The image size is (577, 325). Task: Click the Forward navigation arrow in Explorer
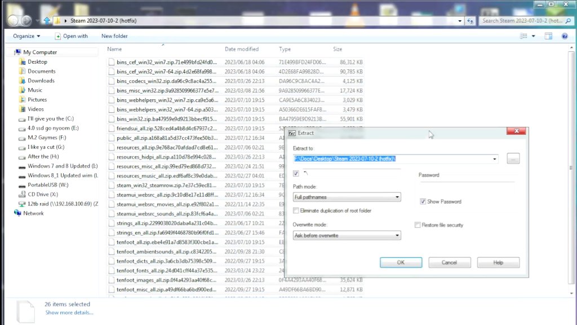pos(26,21)
